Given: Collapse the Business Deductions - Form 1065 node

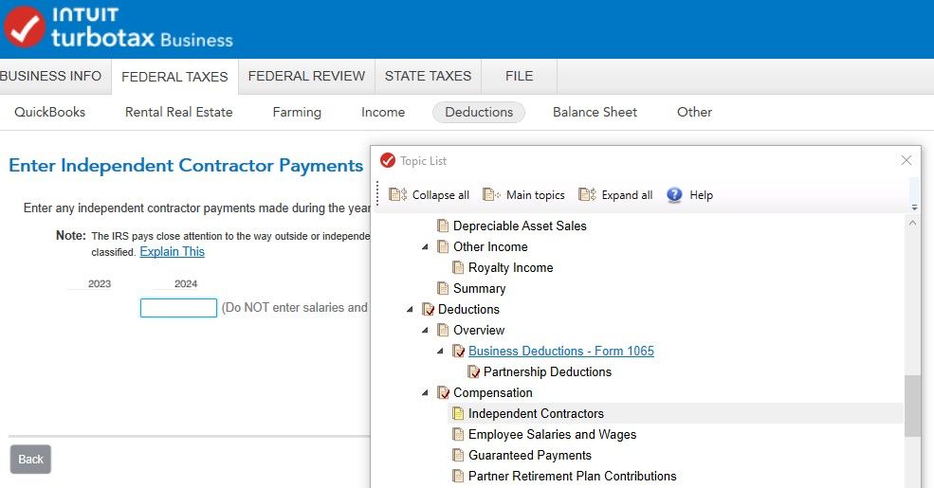Looking at the screenshot, I should tap(440, 352).
